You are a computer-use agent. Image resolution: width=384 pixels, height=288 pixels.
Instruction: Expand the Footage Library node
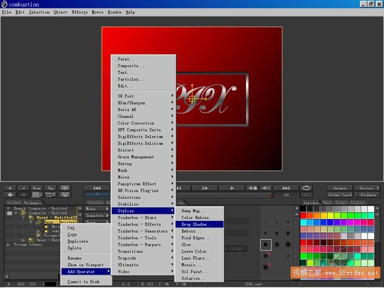click(x=8, y=245)
